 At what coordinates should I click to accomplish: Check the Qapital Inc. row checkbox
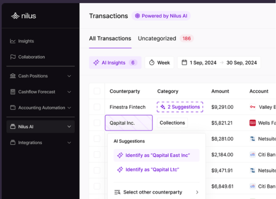(x=97, y=123)
